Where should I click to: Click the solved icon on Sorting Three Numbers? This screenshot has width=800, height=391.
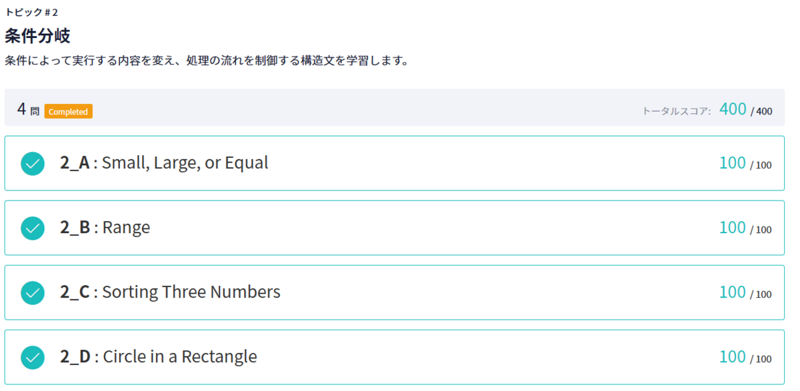[x=32, y=292]
